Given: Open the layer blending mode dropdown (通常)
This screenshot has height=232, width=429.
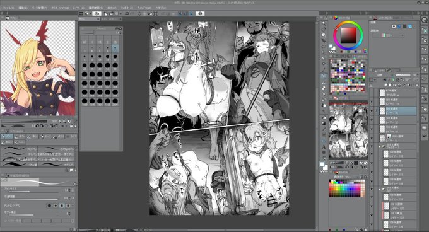Looking at the screenshot, I should (384, 75).
